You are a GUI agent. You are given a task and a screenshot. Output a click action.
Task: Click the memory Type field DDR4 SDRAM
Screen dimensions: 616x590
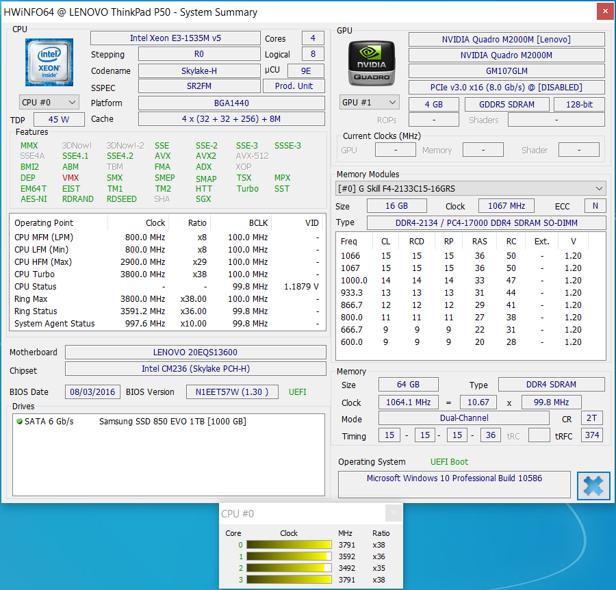551,385
